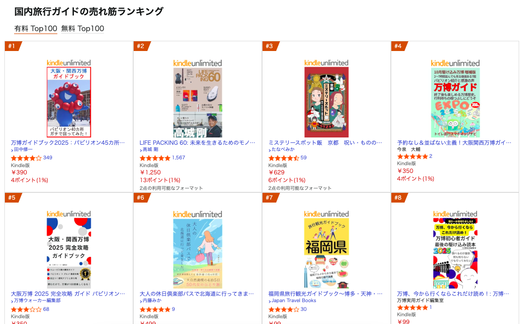Click the ¥629 price of ミステリースポット飯
The height and width of the screenshot is (324, 525).
(x=277, y=172)
